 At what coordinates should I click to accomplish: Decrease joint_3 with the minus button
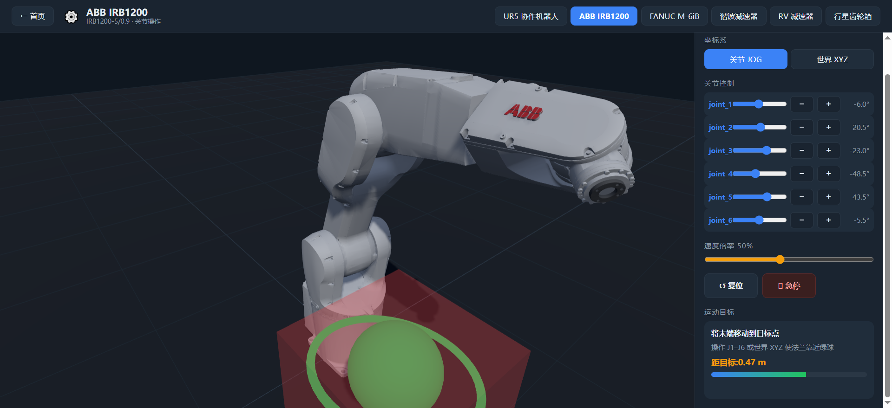[802, 150]
